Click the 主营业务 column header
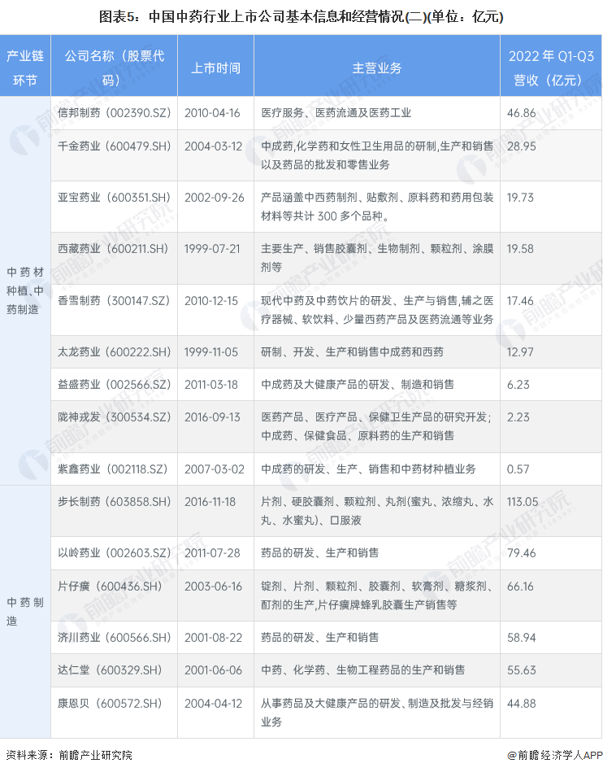Screen dimensions: 603x772 click(x=376, y=68)
